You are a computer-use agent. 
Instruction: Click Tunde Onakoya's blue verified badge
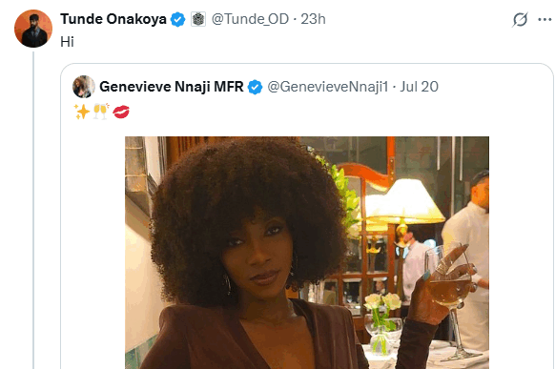pyautogui.click(x=177, y=19)
